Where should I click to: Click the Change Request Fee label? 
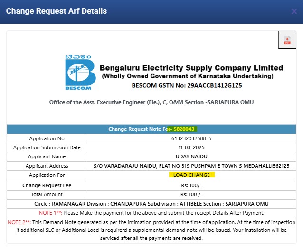(47, 185)
